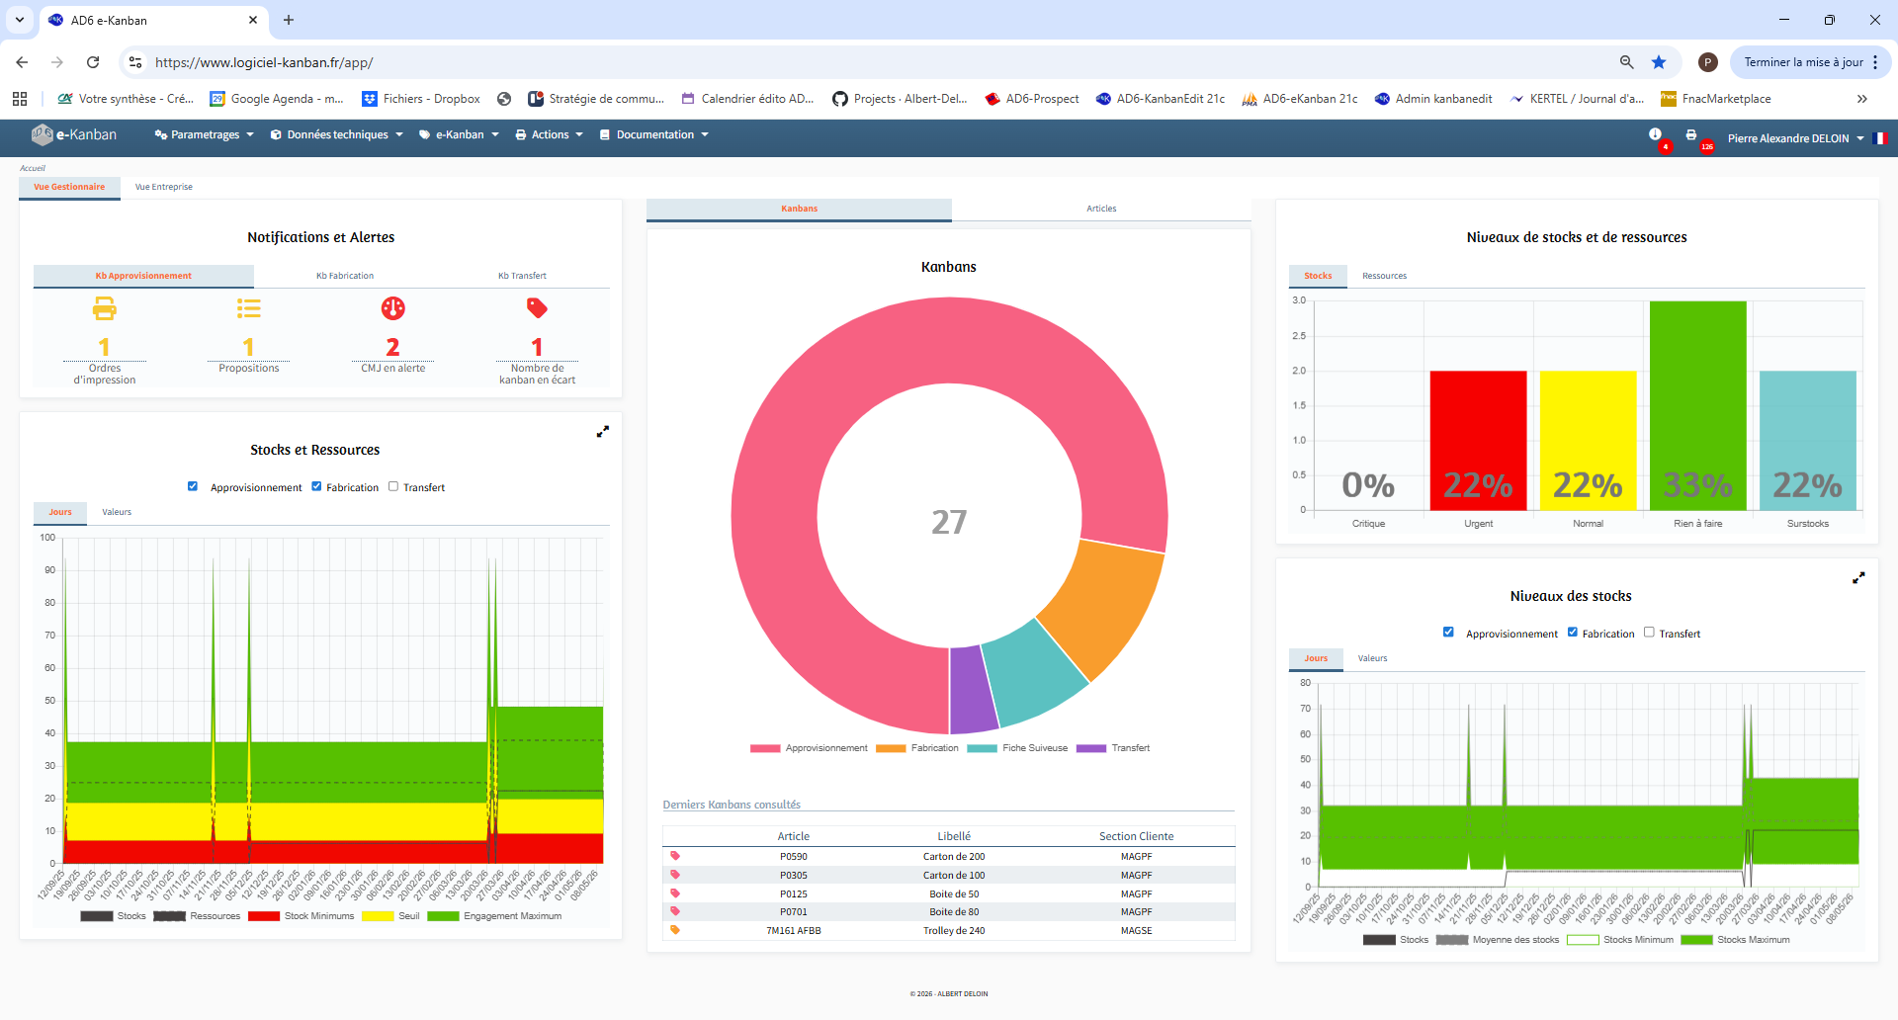View site information icon in address bar

pyautogui.click(x=135, y=62)
